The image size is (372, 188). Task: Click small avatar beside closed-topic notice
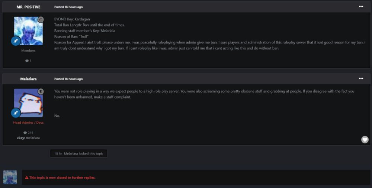pyautogui.click(x=10, y=177)
